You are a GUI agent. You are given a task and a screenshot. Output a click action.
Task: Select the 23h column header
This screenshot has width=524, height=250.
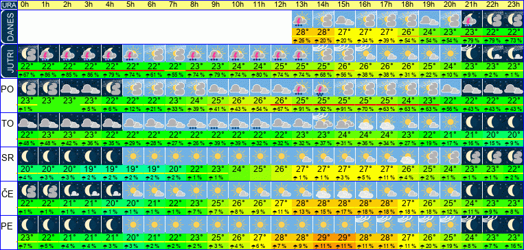[514, 5]
